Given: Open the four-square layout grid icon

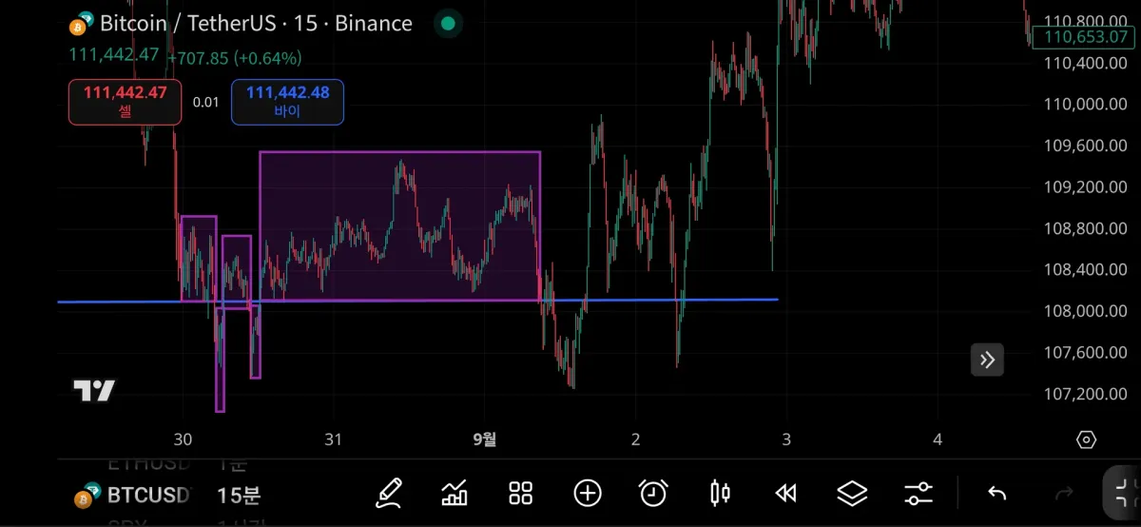Looking at the screenshot, I should click(x=520, y=493).
